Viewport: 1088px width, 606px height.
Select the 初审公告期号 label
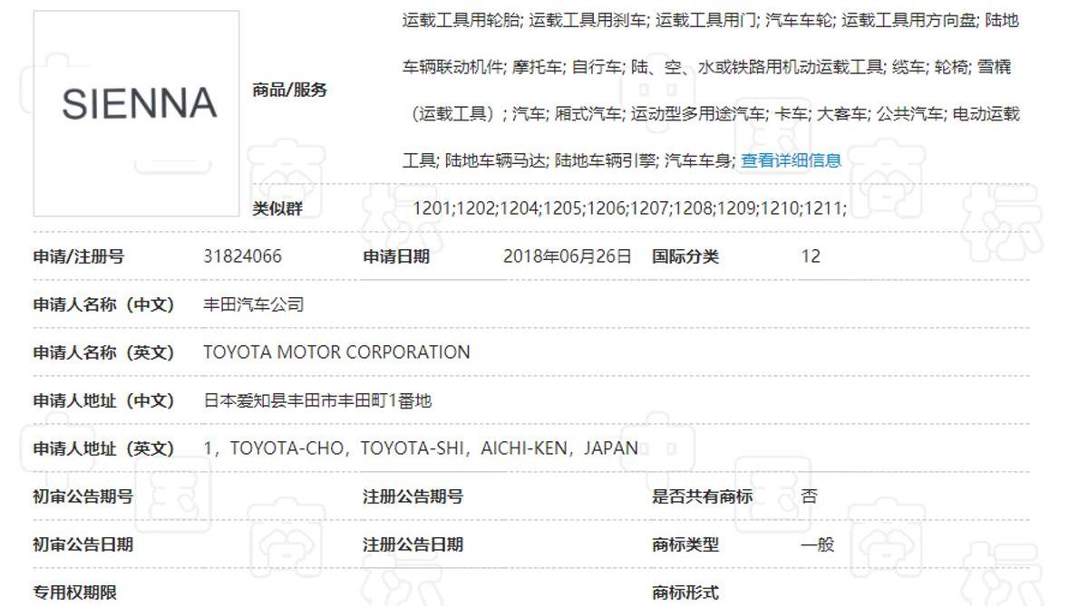[83, 496]
